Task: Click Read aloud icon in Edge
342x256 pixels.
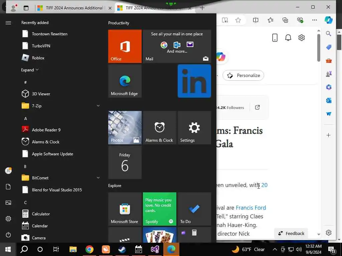Action: [x=225, y=20]
